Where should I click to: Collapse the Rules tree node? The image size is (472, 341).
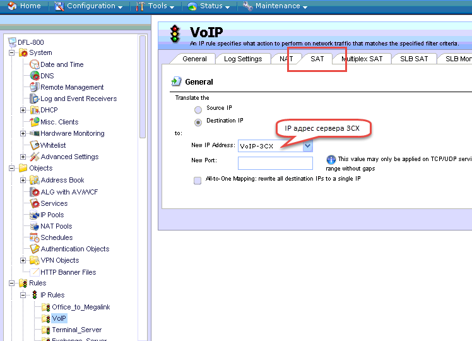11,283
